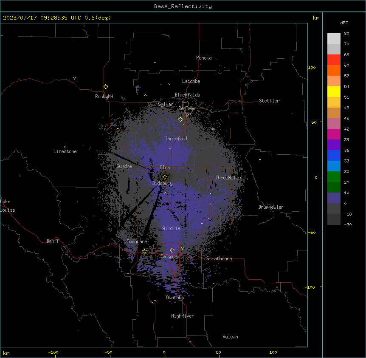This screenshot has height=358, width=366.
Task: Click the asterisk marker above Limestone
Action: (x=65, y=147)
